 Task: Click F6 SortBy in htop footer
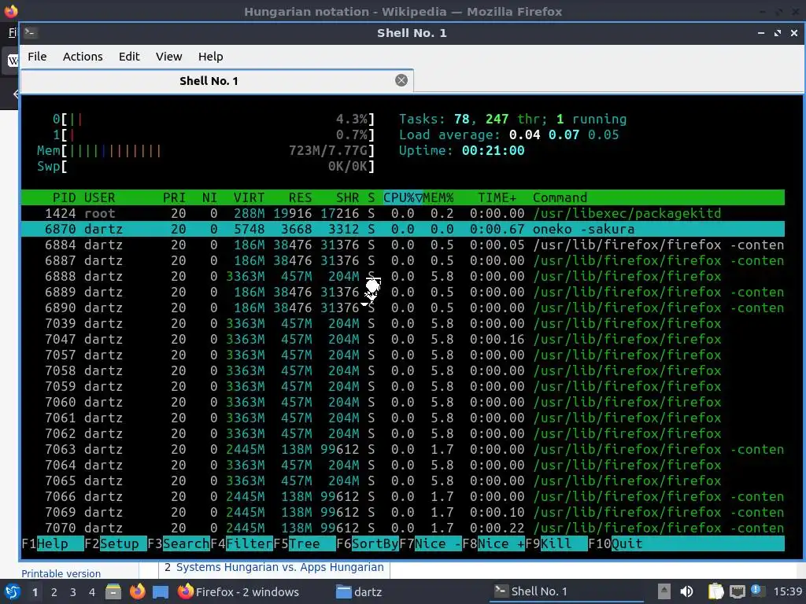[x=368, y=543]
